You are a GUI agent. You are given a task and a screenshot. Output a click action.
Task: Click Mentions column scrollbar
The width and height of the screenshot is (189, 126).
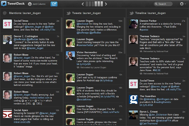(x=61, y=35)
